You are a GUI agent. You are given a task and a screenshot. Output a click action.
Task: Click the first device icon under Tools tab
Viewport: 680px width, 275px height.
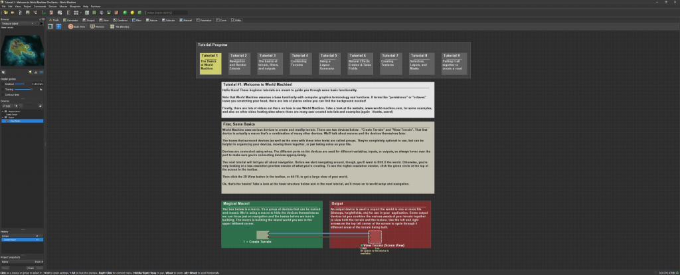click(x=50, y=27)
